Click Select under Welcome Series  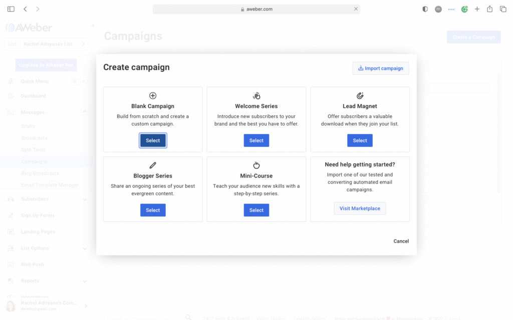[256, 140]
